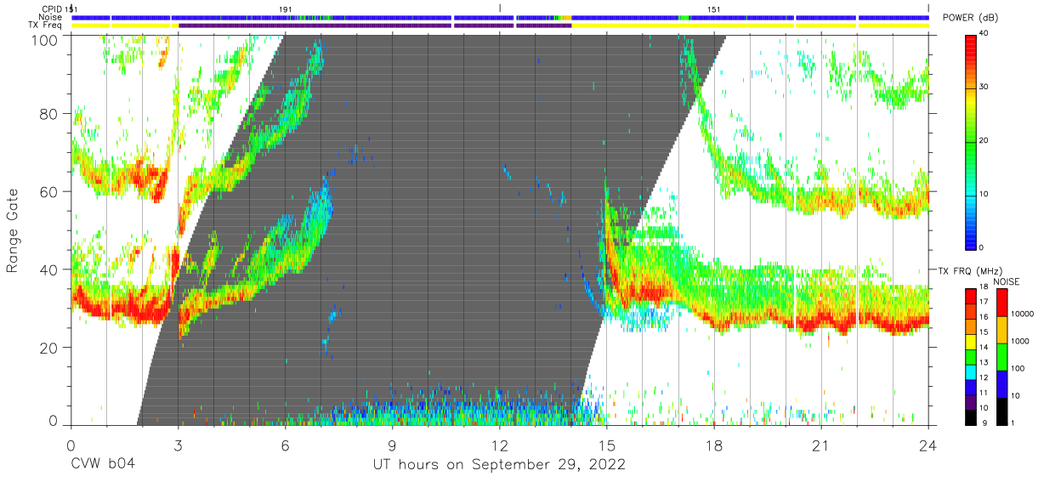Select the 'NOISE' legend title
Viewport: 1044px width, 482px height.
click(1005, 281)
